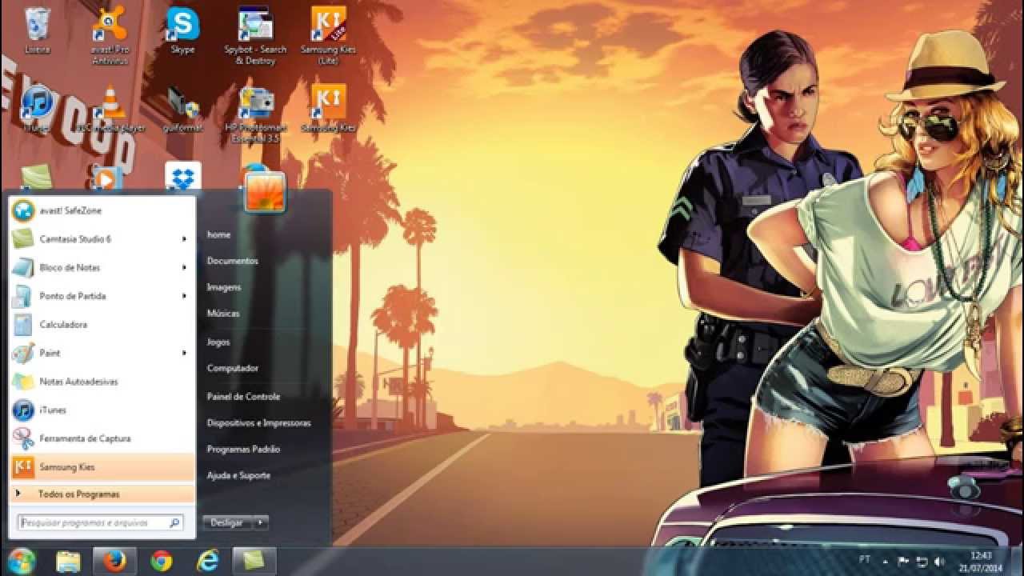Open the home user folder link
The image size is (1024, 576).
218,234
